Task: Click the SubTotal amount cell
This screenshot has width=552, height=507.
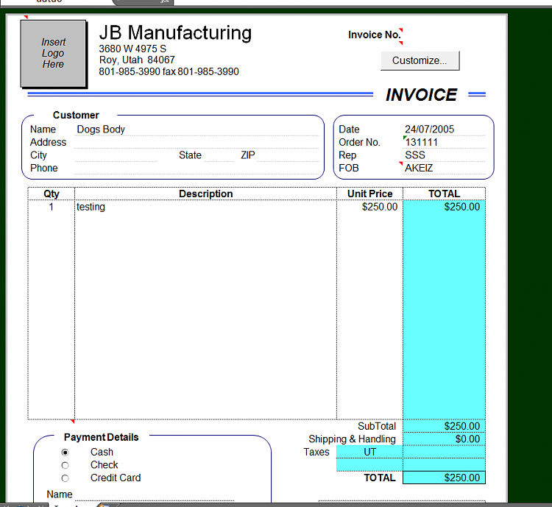Action: [445, 426]
